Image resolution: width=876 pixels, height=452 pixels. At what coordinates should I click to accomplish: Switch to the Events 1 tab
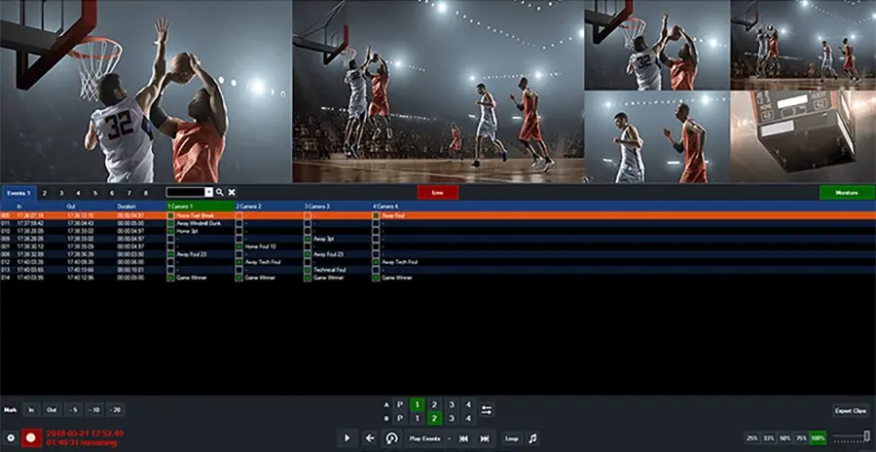[18, 193]
